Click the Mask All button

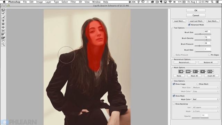(x=194, y=76)
